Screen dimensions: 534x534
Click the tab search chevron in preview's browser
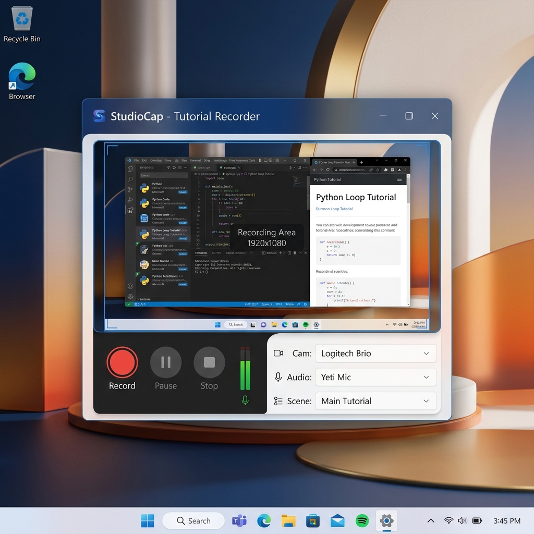[x=377, y=160]
